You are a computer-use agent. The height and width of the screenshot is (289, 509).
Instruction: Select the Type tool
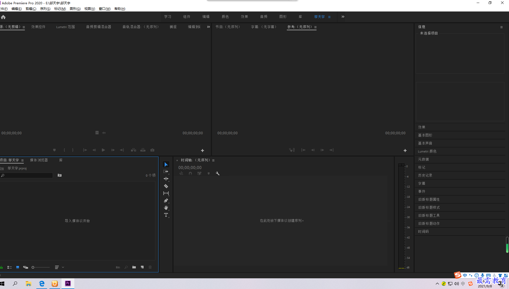pos(166,215)
